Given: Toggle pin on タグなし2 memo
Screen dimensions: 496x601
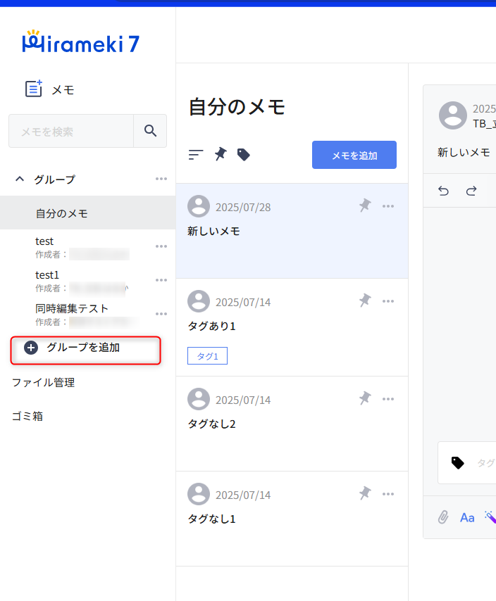Looking at the screenshot, I should point(365,398).
